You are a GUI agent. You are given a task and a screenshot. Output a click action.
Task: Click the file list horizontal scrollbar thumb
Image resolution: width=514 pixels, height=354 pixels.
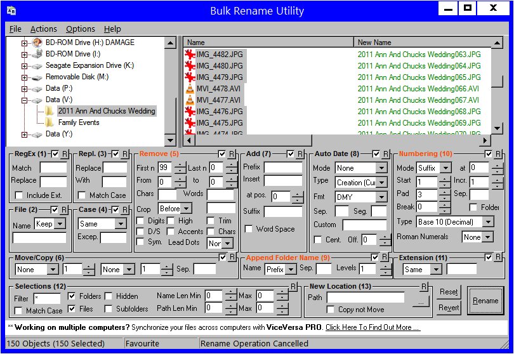pos(253,140)
